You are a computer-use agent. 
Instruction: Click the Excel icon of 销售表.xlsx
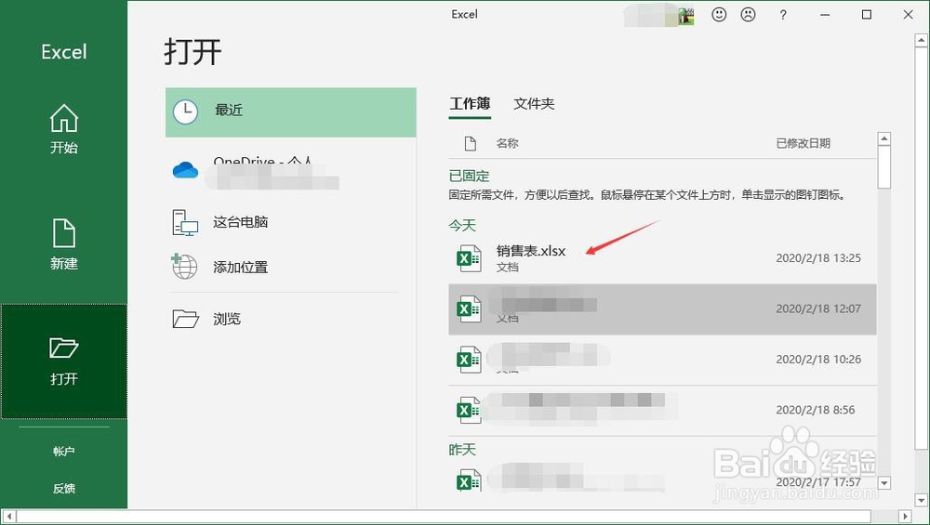point(469,258)
